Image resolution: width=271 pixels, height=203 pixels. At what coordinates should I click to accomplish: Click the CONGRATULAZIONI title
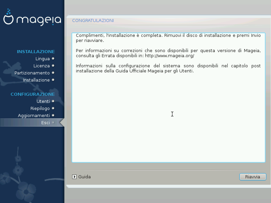[x=93, y=21]
